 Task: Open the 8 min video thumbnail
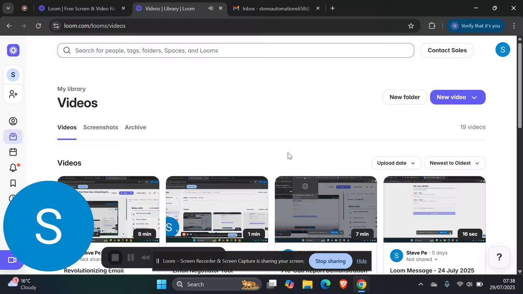coord(108,209)
